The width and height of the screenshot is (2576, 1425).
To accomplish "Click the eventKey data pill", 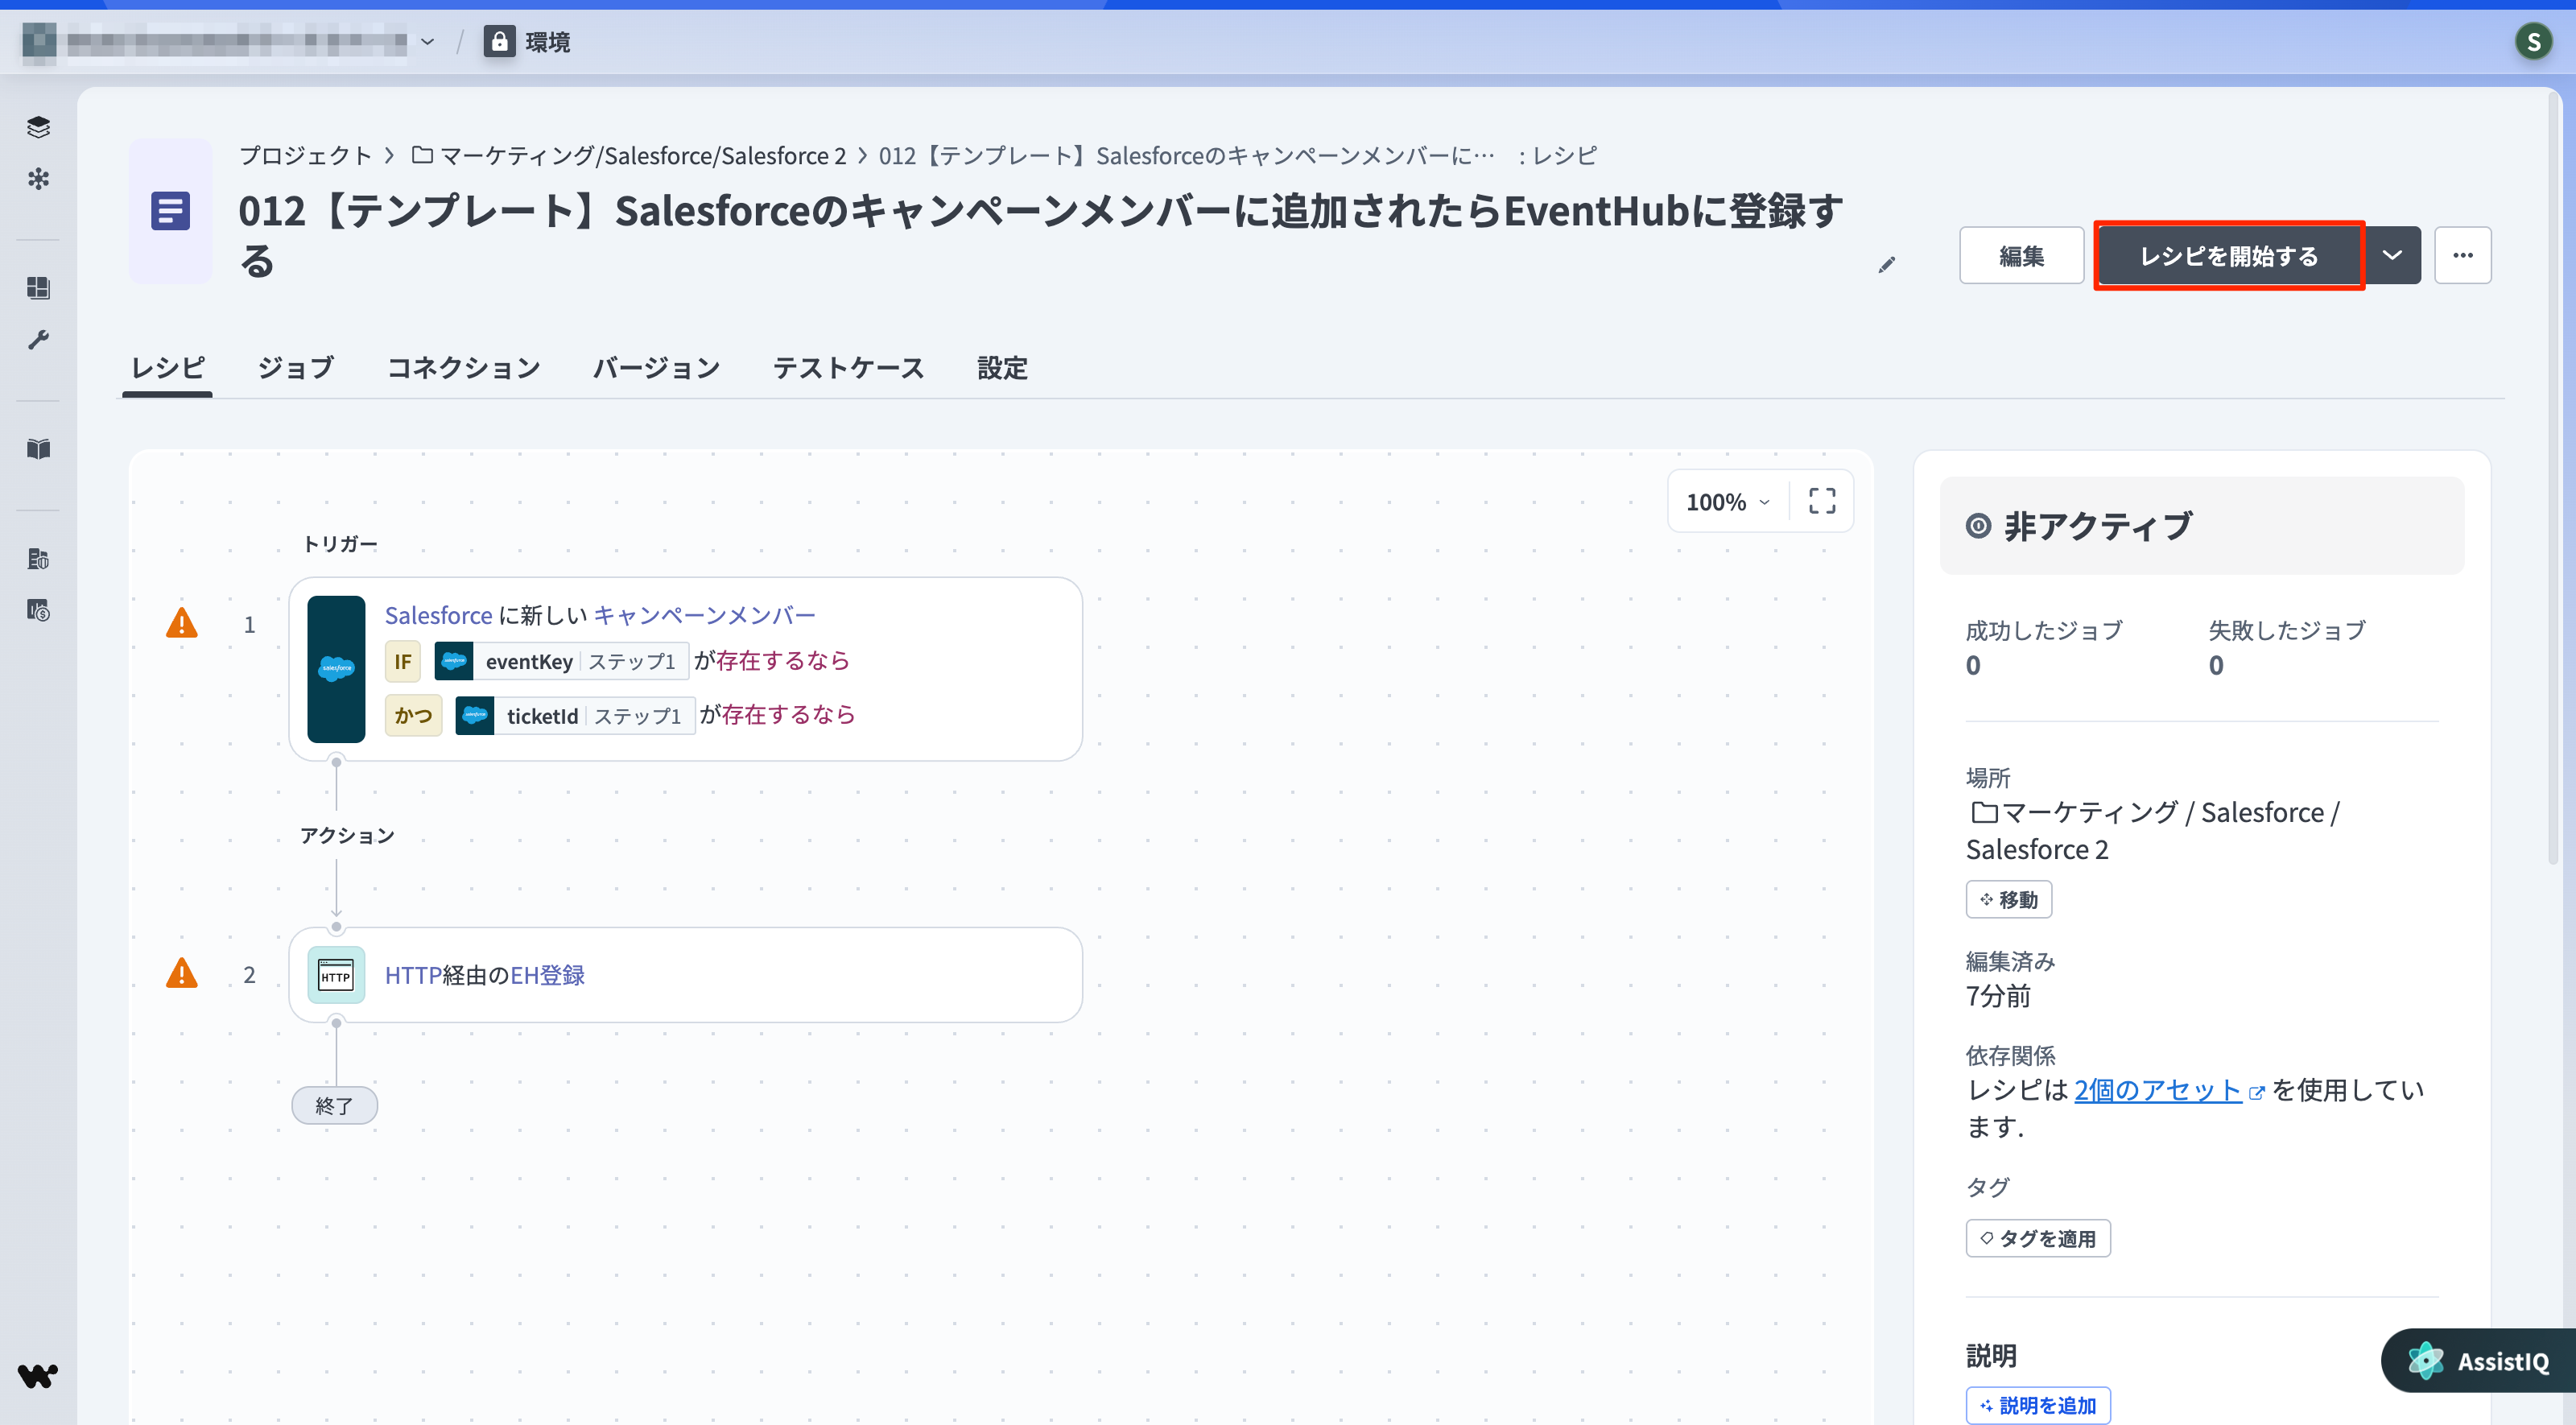I will [x=562, y=661].
